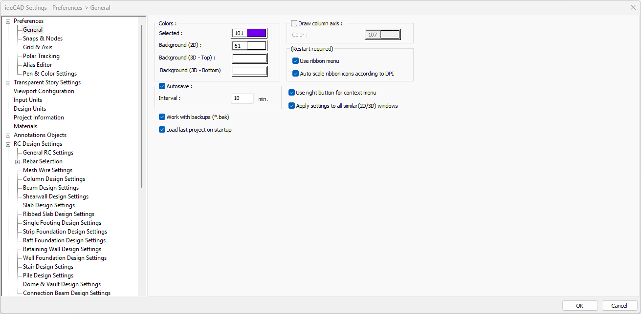The height and width of the screenshot is (314, 641).
Task: Open Snaps & Nodes settings
Action: coord(43,39)
